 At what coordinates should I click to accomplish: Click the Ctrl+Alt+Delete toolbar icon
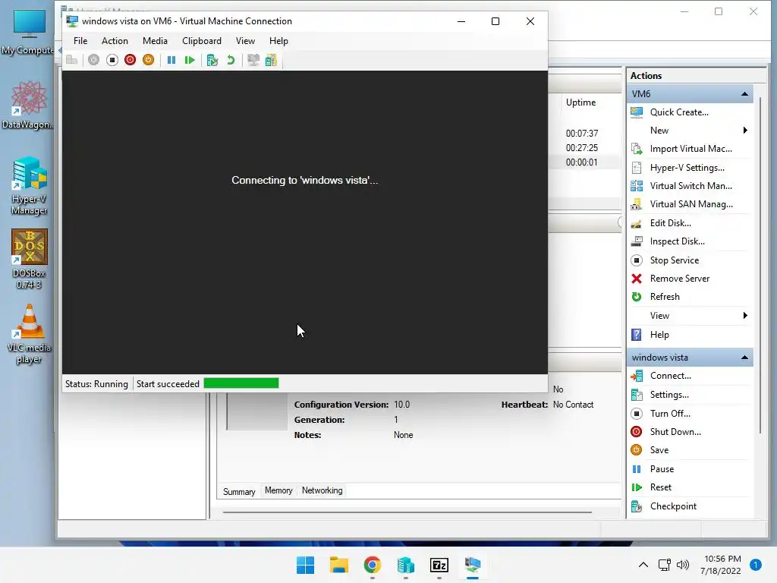(72, 60)
